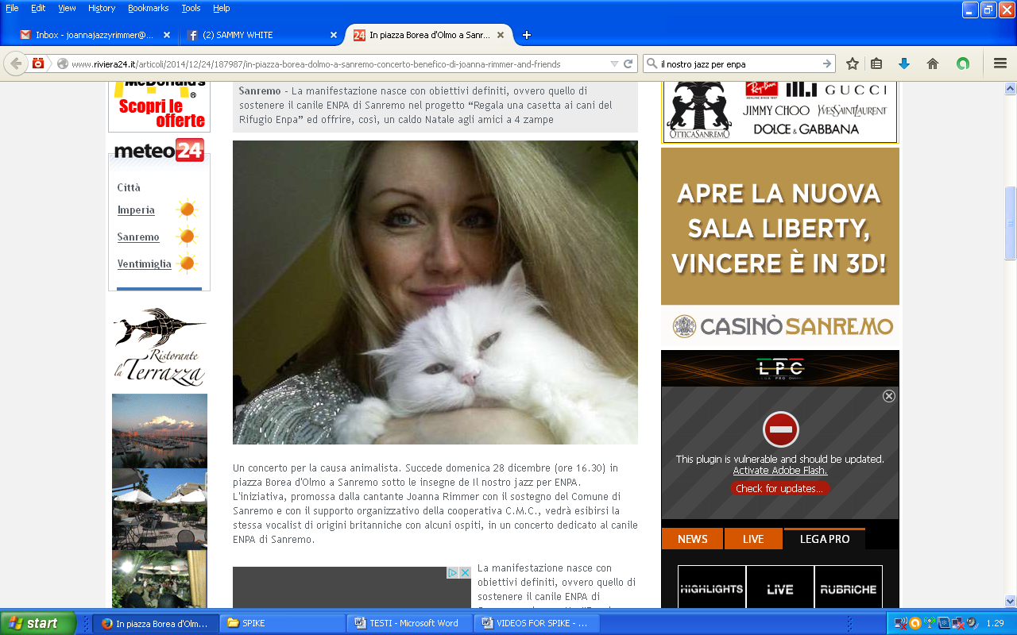Open the Ventimiglia weather link
The width and height of the screenshot is (1017, 635).
(x=144, y=264)
